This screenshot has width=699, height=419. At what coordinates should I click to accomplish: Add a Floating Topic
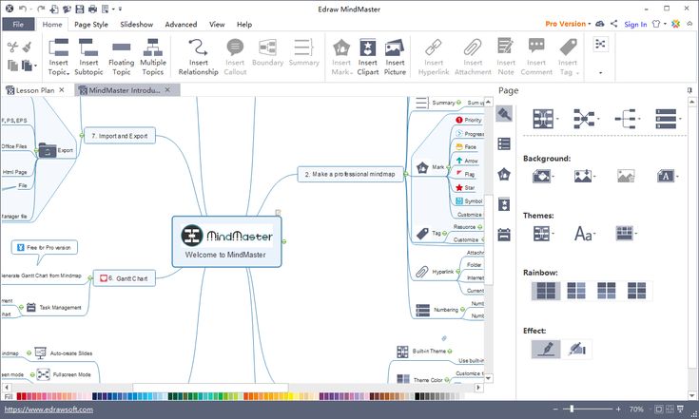122,57
